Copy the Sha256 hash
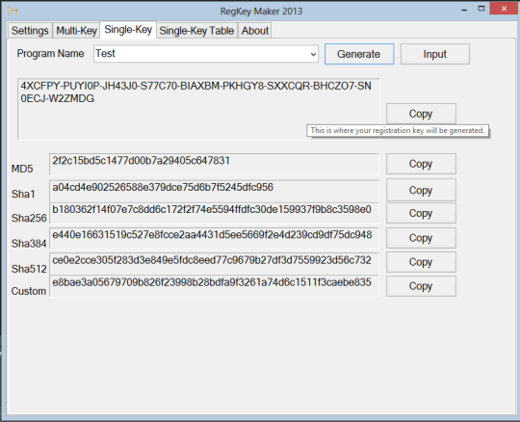 point(421,213)
